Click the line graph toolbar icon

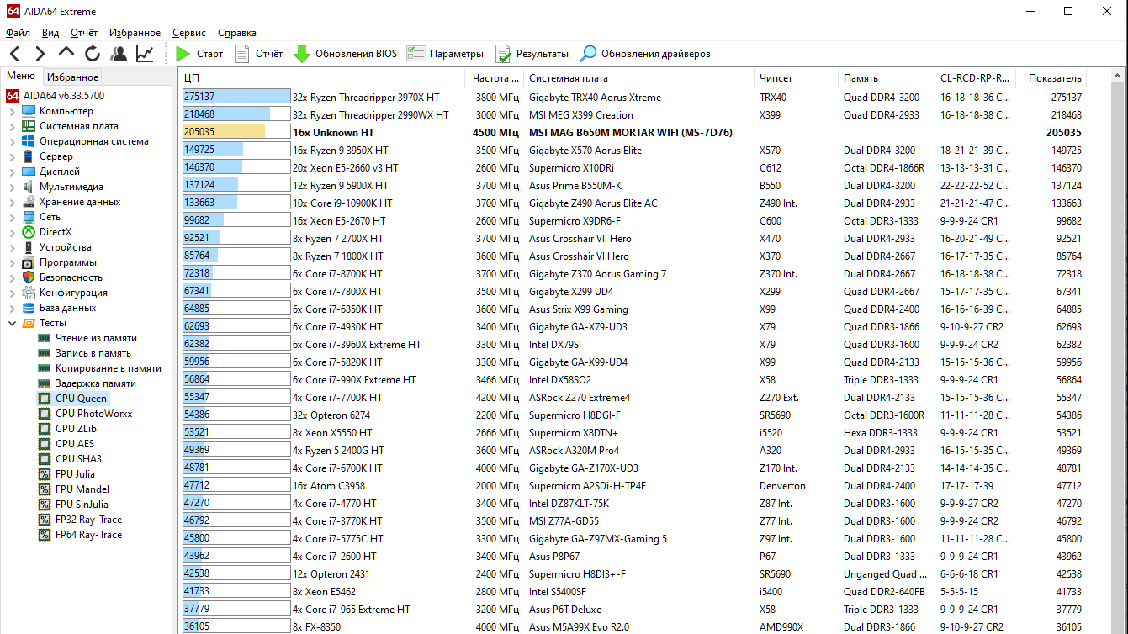coord(145,54)
